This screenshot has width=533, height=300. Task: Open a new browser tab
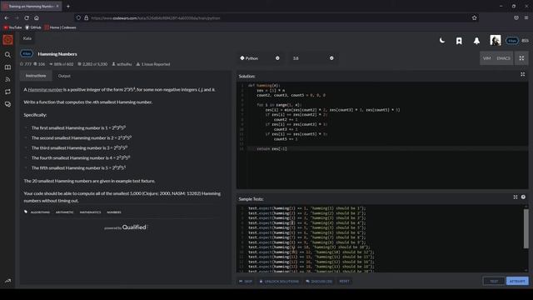(68, 6)
